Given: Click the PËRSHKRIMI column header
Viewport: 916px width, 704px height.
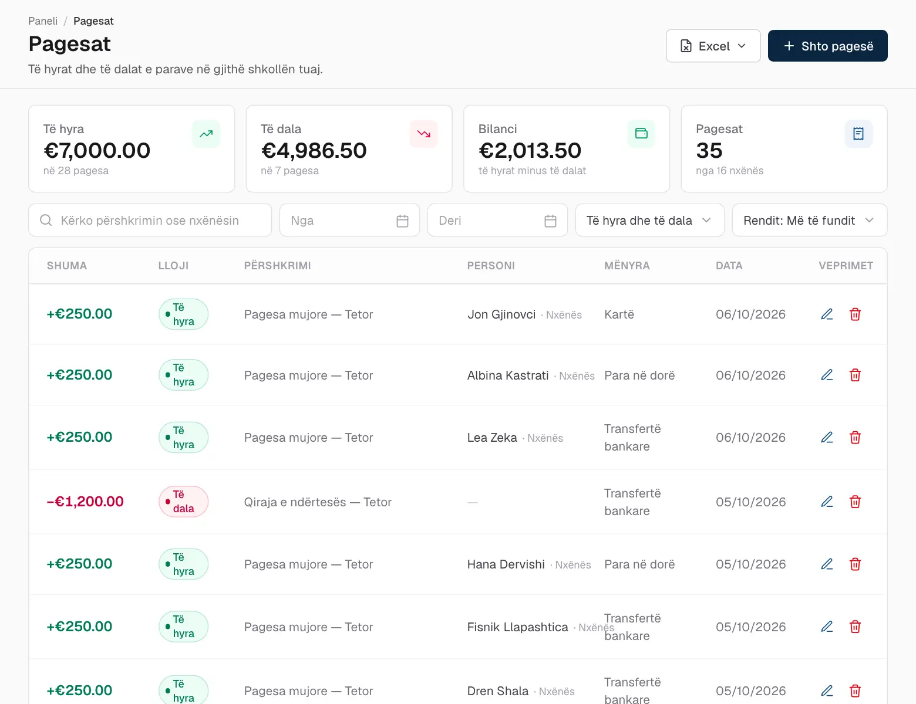Looking at the screenshot, I should coord(278,266).
